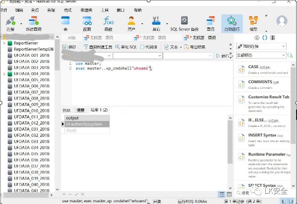The width and height of the screenshot is (297, 204).
Task: Click the output column header
Action: 87,118
